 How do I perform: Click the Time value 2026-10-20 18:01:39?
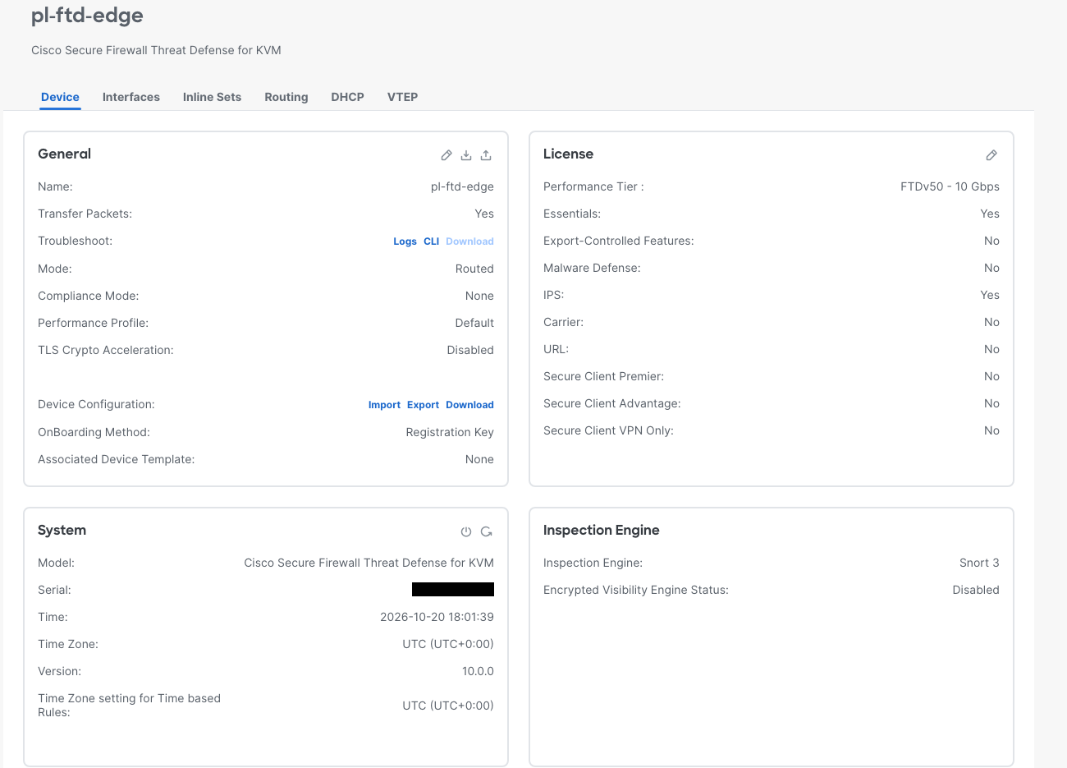click(437, 617)
